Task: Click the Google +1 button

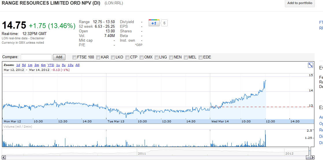Action: point(154,23)
